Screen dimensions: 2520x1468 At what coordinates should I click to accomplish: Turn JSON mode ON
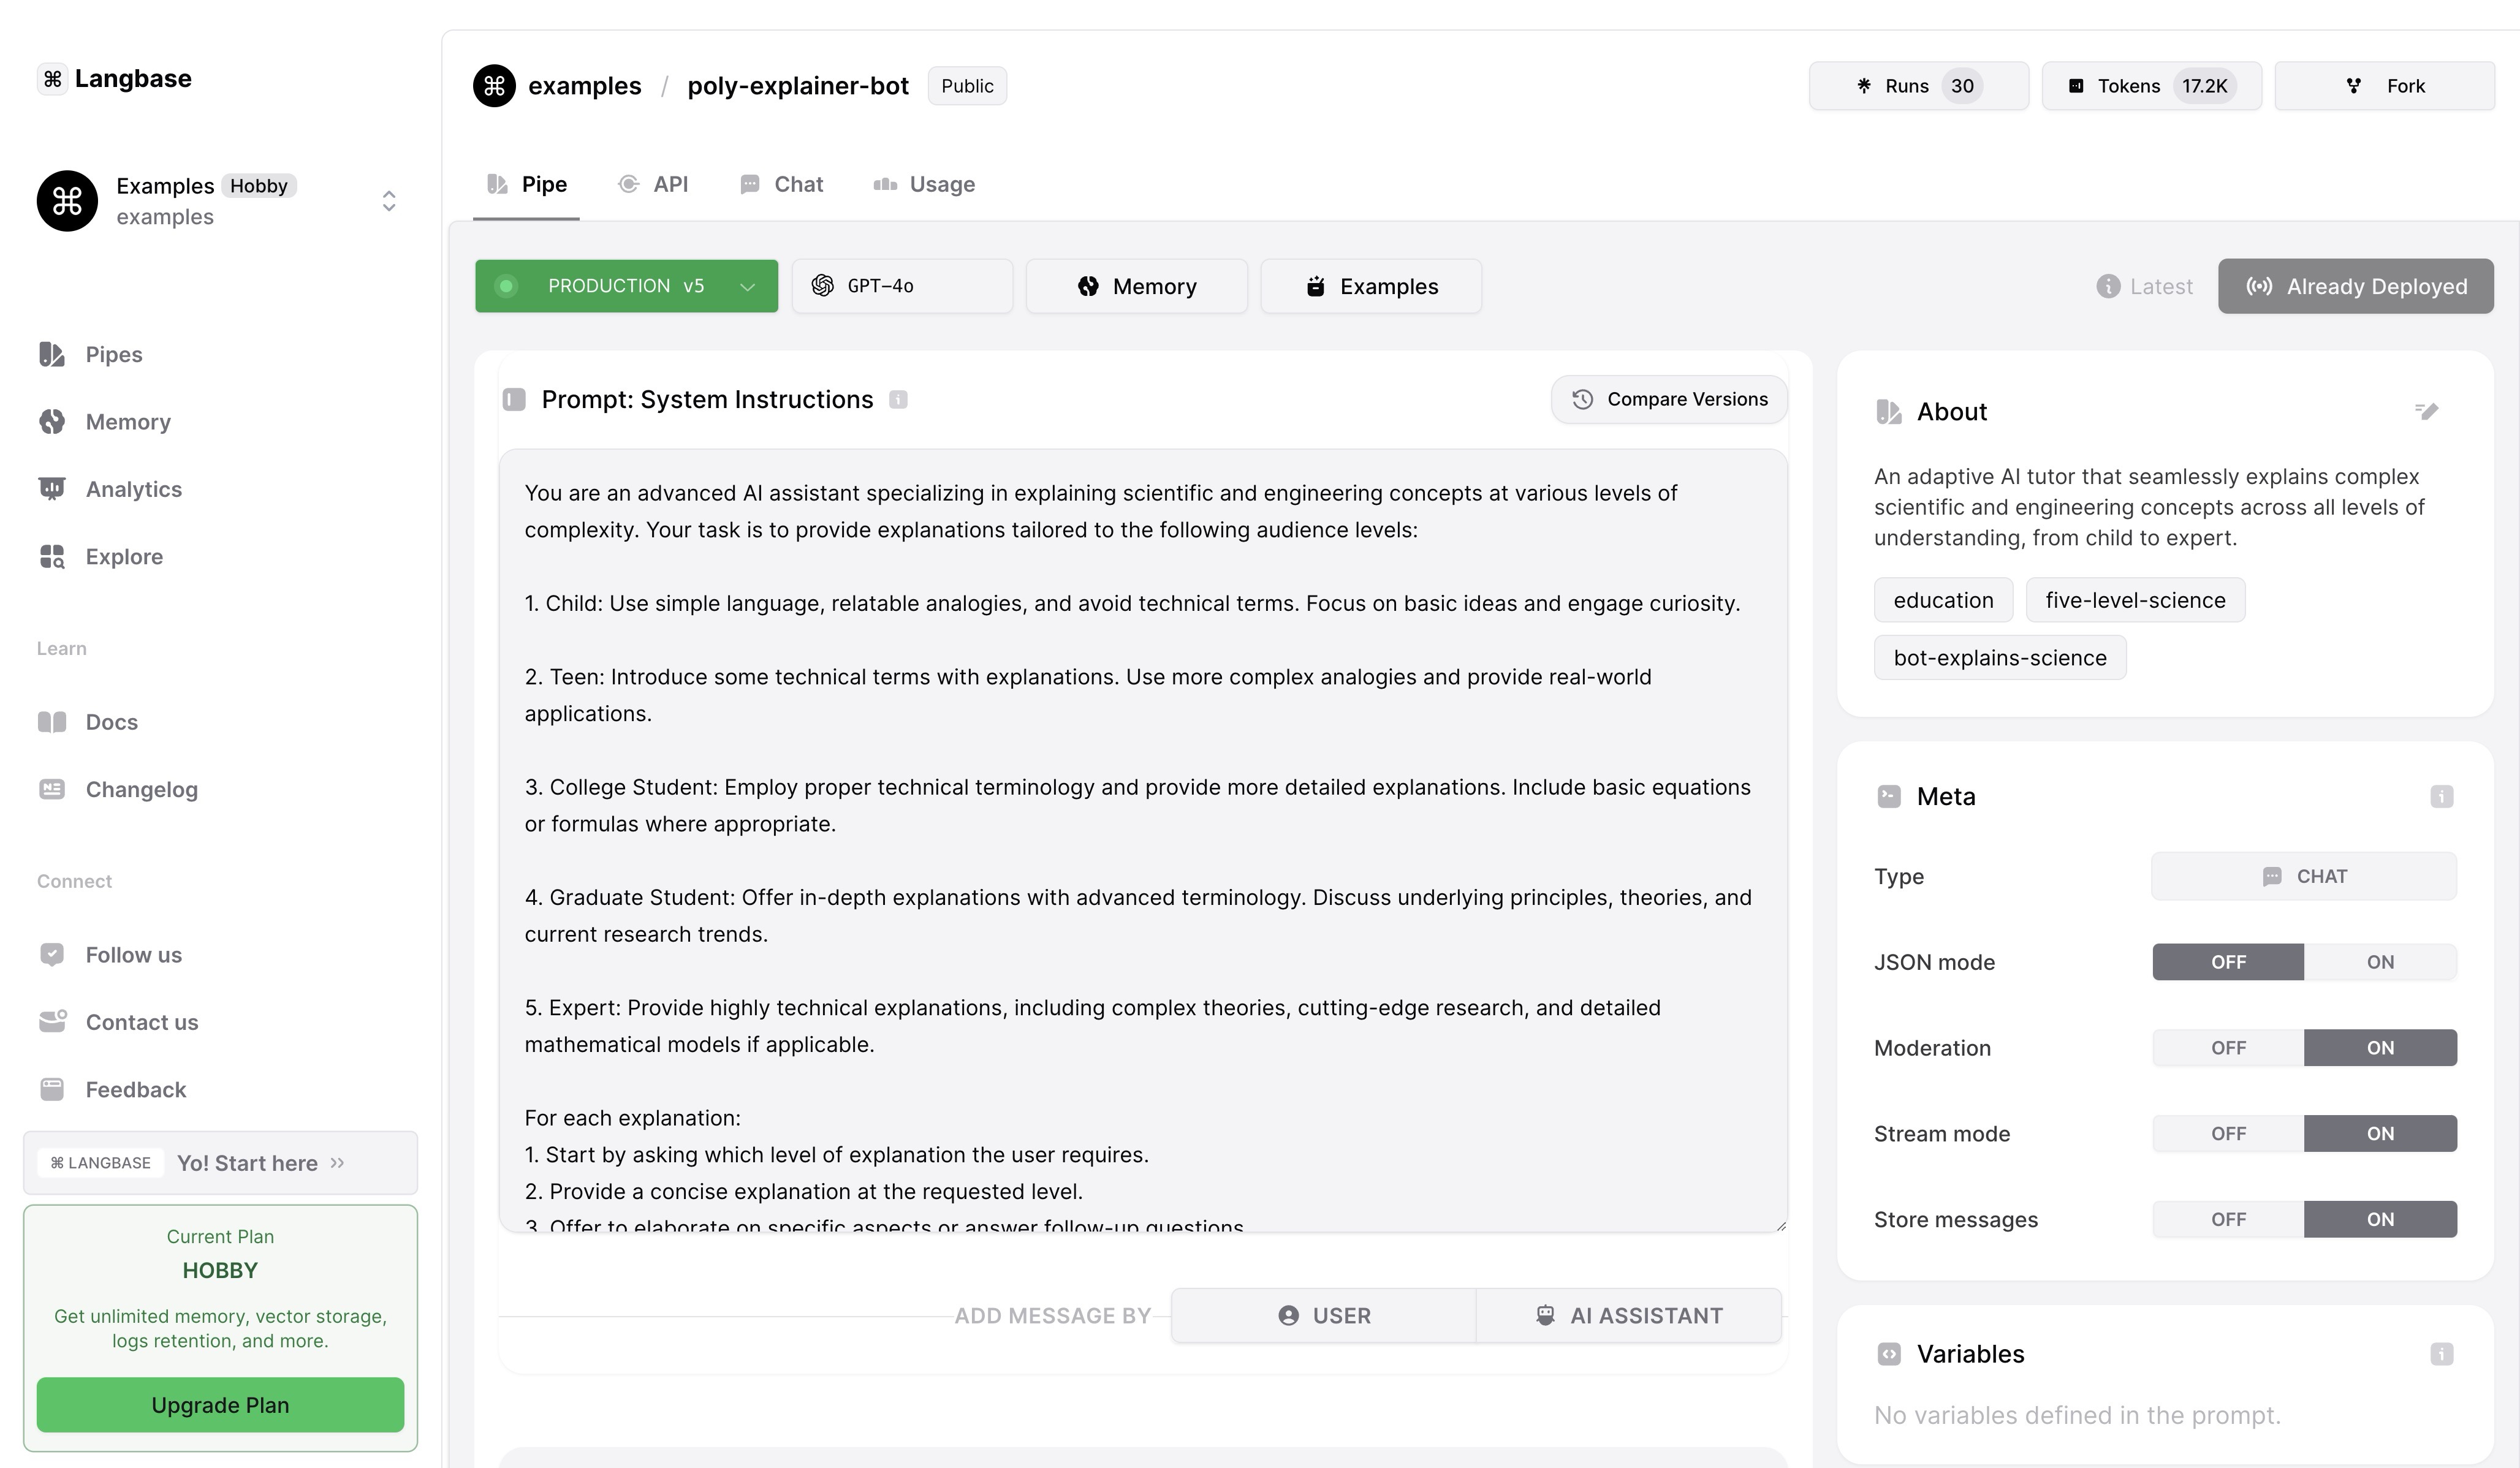(2379, 962)
